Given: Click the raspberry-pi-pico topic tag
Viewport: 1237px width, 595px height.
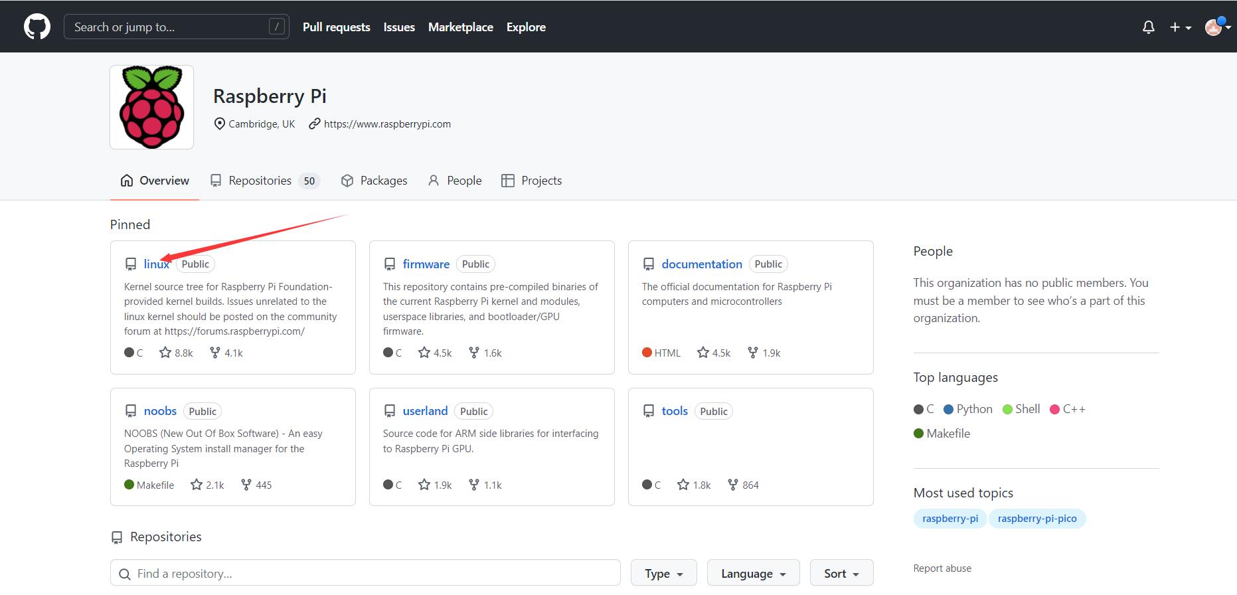Looking at the screenshot, I should [x=1036, y=519].
